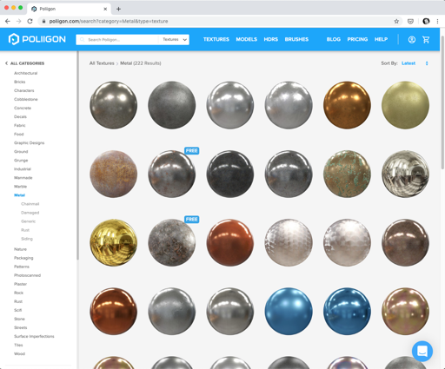Screen dimensions: 445x369
Task: Select the Metal category
Action: [x=19, y=195]
